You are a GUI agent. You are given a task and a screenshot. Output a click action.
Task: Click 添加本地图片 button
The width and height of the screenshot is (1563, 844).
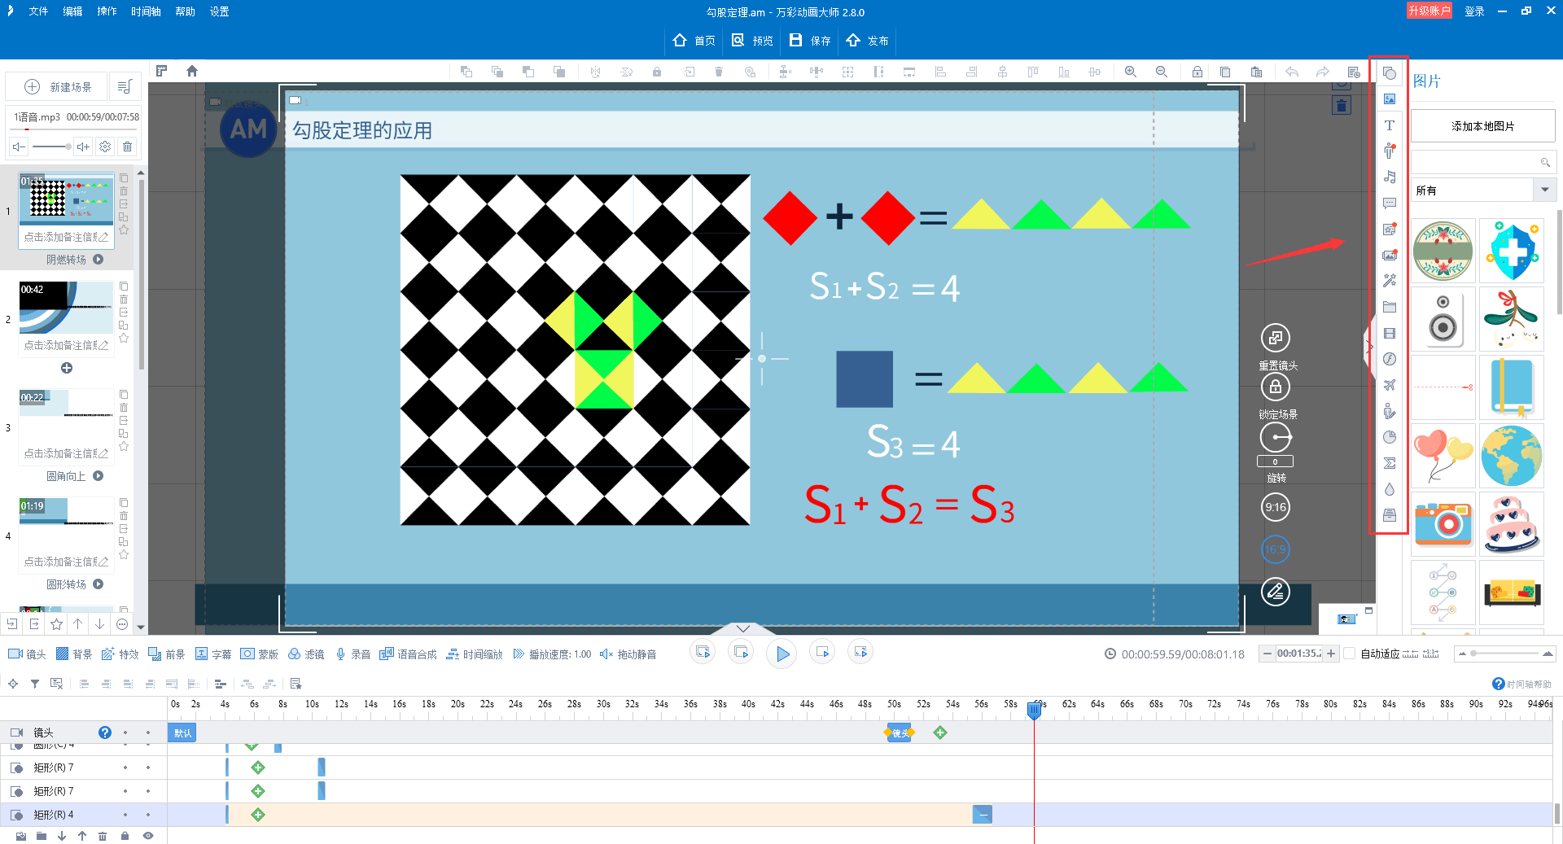[x=1482, y=126]
